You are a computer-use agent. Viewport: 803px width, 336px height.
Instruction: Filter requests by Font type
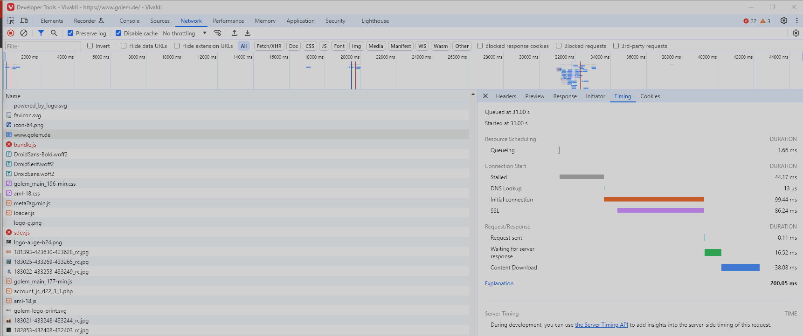(x=339, y=46)
